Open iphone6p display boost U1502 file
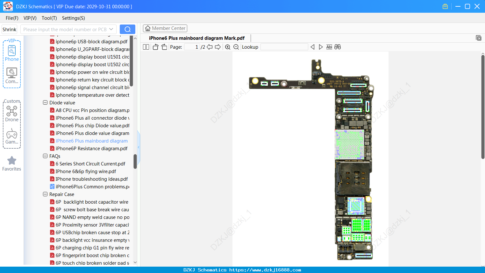Screen dimensions: 485x273 pos(92,65)
